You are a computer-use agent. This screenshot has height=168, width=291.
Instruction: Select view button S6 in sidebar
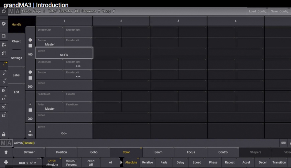pos(4,107)
